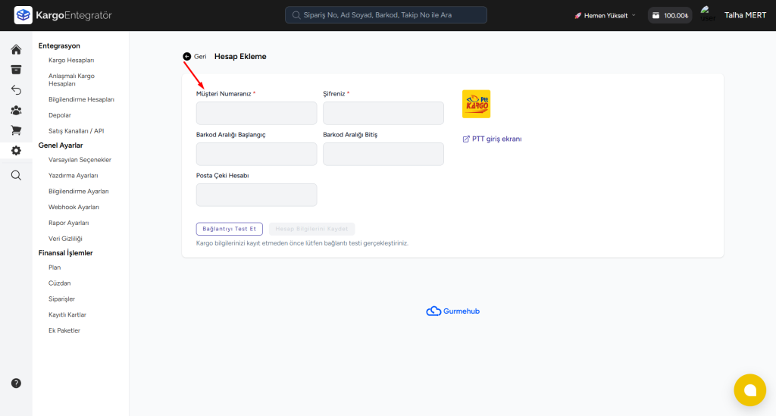776x416 pixels.
Task: Open Webhook Ayarları settings page
Action: (x=74, y=207)
